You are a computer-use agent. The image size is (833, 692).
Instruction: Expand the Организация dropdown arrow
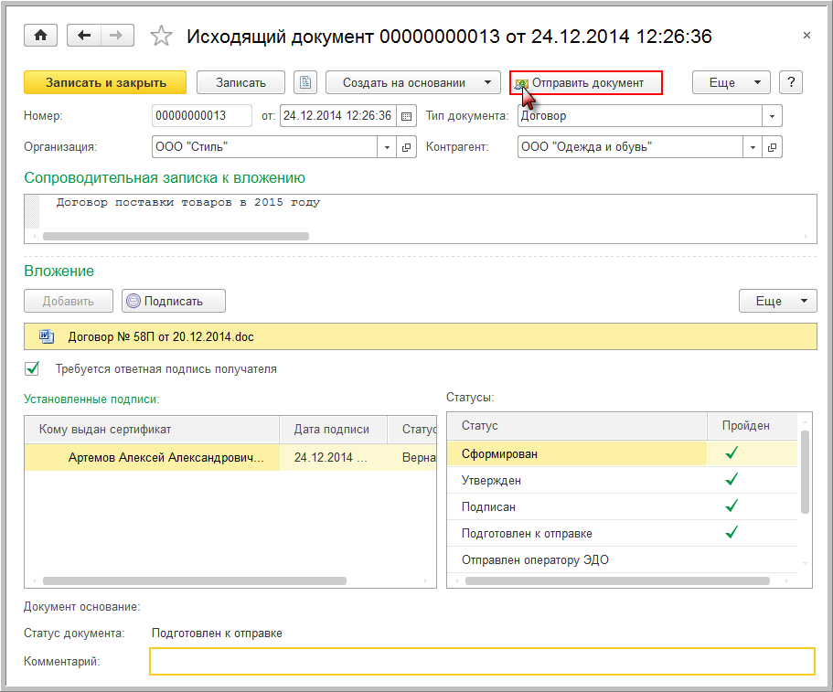pos(387,147)
